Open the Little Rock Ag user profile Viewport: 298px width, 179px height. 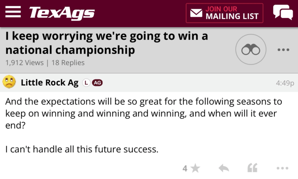(50, 83)
